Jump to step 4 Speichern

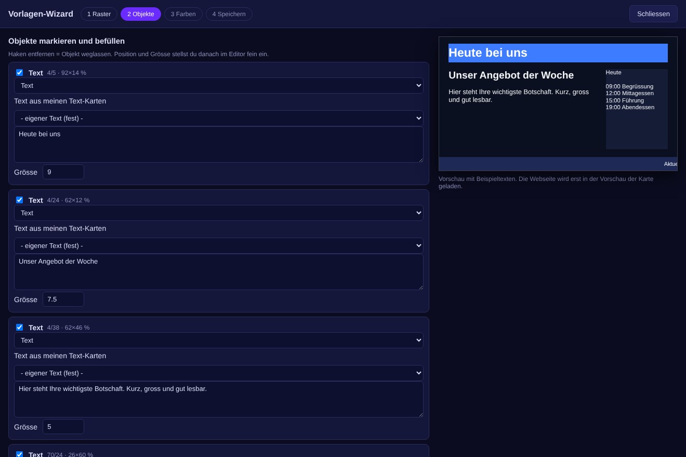coord(229,14)
